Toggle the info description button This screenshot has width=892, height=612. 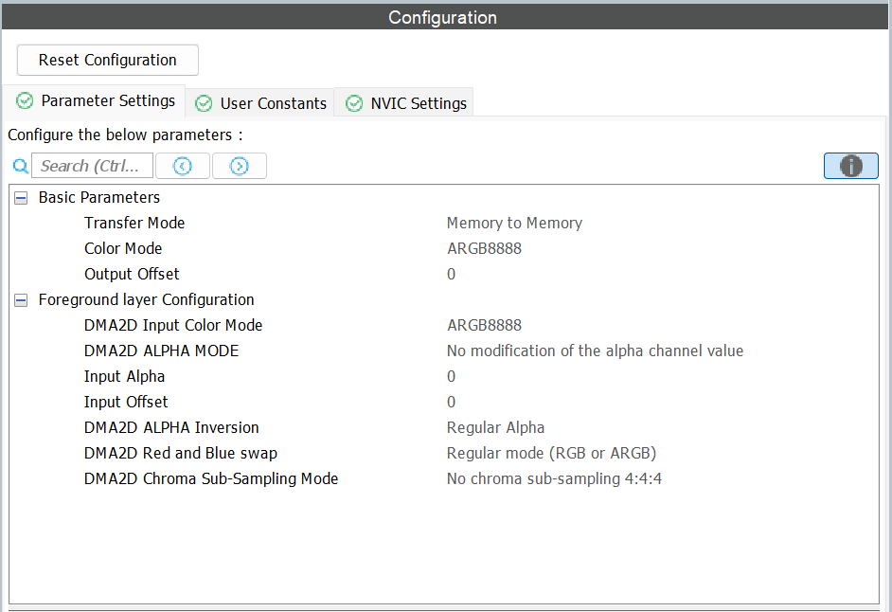(850, 166)
